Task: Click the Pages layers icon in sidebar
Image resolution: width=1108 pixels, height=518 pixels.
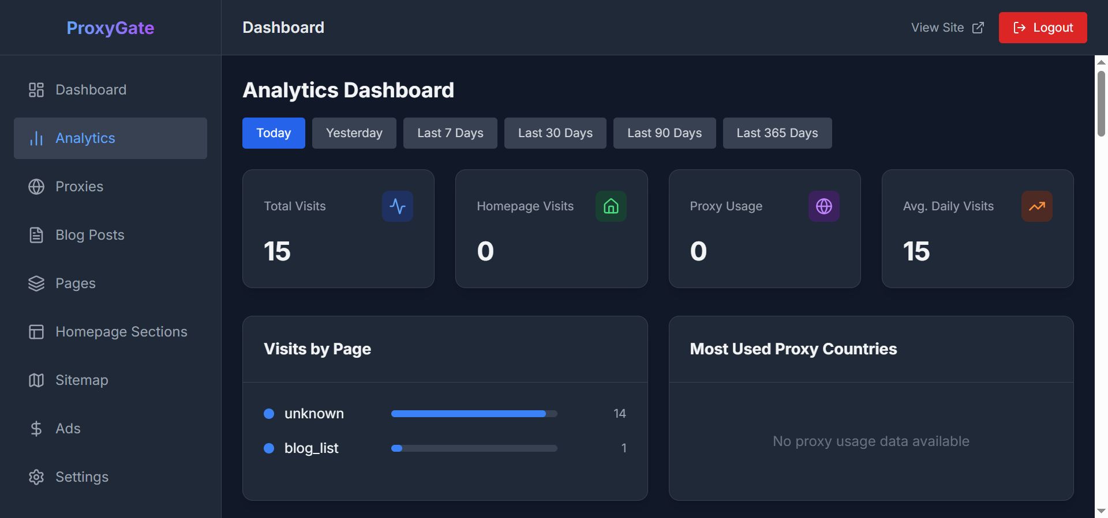Action: pos(36,283)
